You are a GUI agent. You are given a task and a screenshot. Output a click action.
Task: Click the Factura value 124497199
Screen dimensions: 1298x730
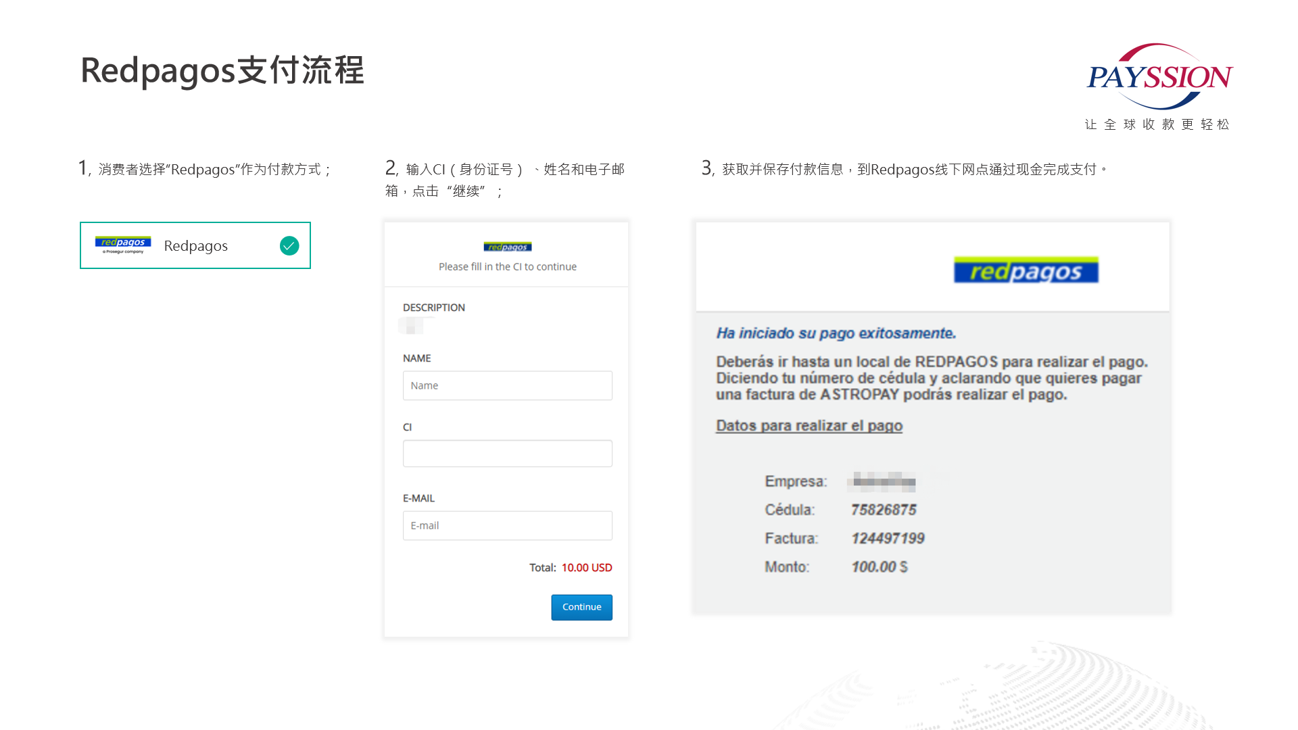(888, 538)
